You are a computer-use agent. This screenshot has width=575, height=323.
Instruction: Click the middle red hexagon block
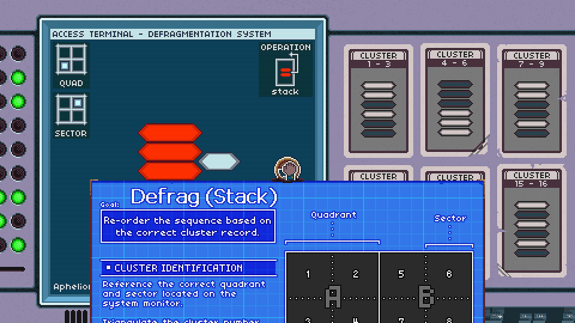[170, 152]
